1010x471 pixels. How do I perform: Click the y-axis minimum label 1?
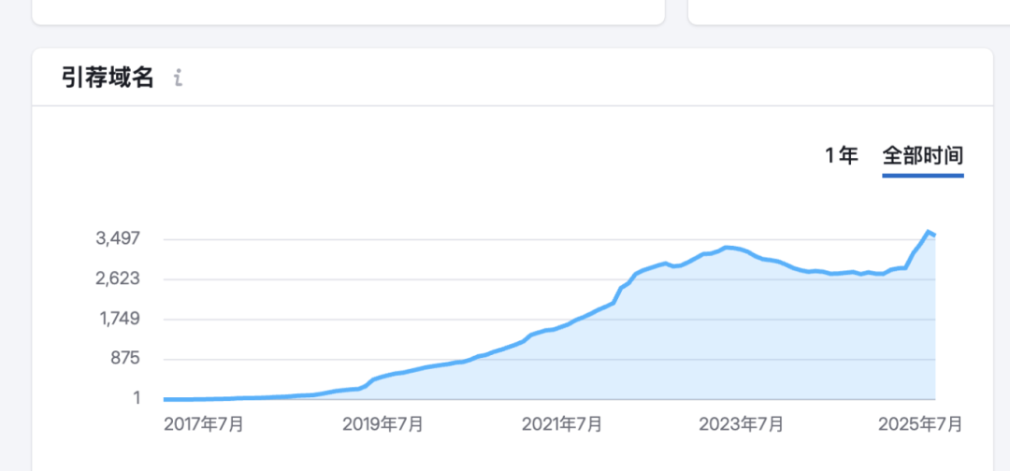(136, 398)
